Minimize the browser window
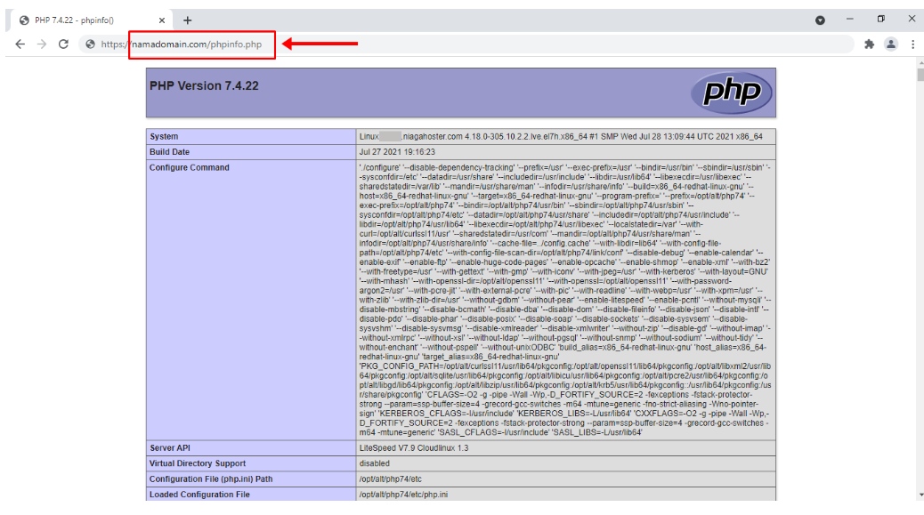The width and height of the screenshot is (924, 515). 850,19
